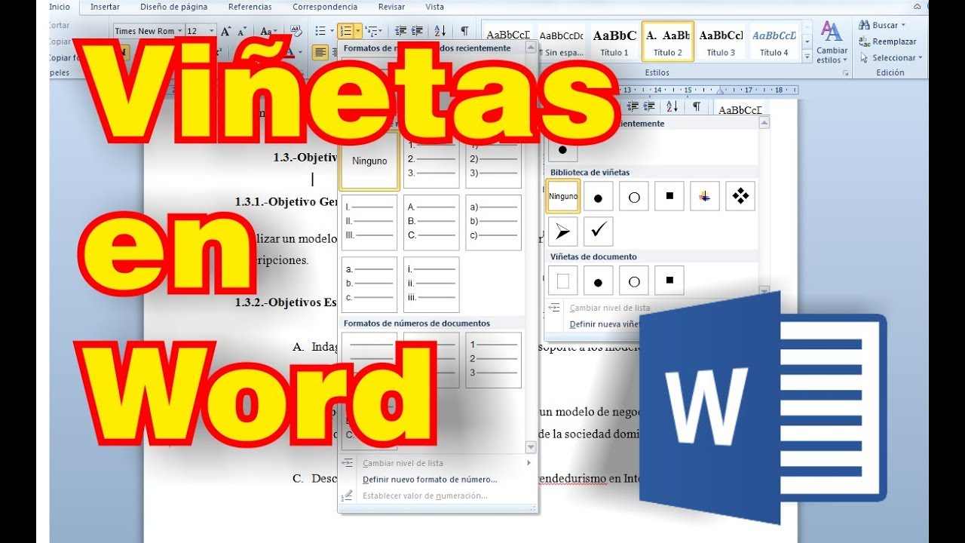Choose Ninguno in the numbering formats gallery
This screenshot has height=543, width=965.
[x=369, y=161]
